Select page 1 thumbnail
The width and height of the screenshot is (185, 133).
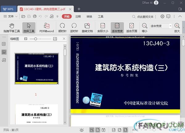coord(37,68)
